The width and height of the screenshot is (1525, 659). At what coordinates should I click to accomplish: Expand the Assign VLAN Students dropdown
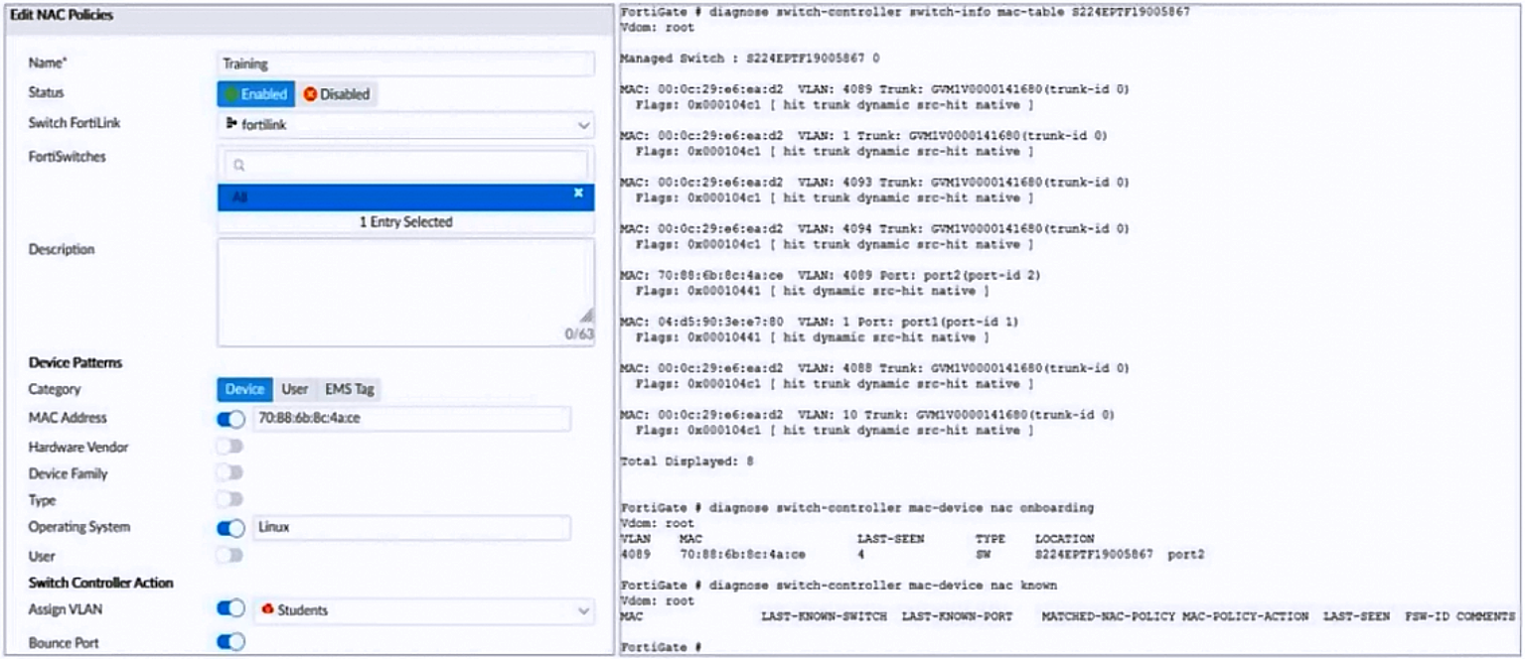click(x=424, y=609)
